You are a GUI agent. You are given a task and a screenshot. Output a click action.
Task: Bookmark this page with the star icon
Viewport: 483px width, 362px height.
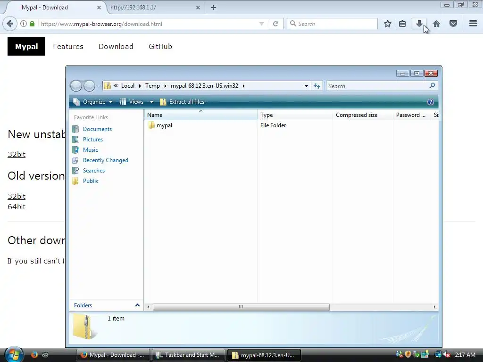click(x=388, y=24)
